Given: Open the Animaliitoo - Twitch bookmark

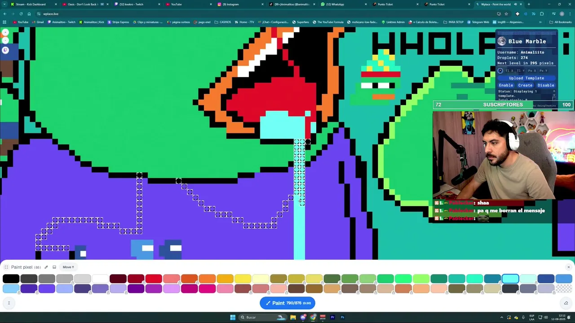Looking at the screenshot, I should pos(62,22).
